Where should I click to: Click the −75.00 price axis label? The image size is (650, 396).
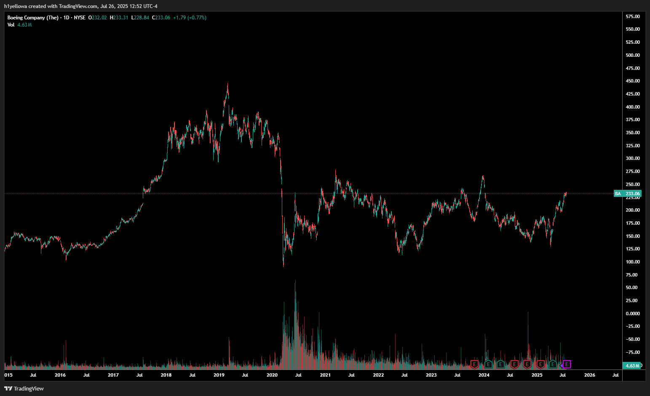tap(632, 352)
